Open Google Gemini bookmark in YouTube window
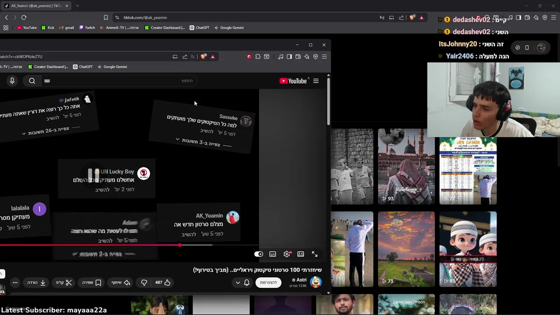The height and width of the screenshot is (315, 560). 112,66
